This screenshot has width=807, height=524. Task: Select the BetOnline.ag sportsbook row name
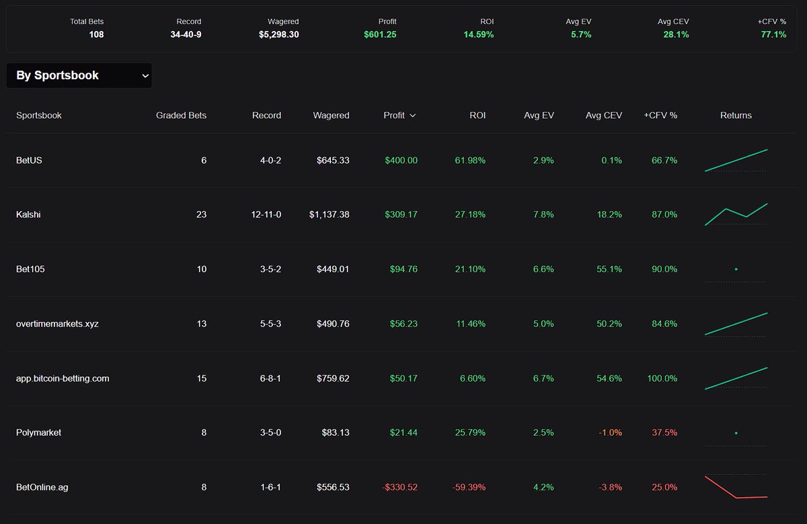(x=42, y=487)
